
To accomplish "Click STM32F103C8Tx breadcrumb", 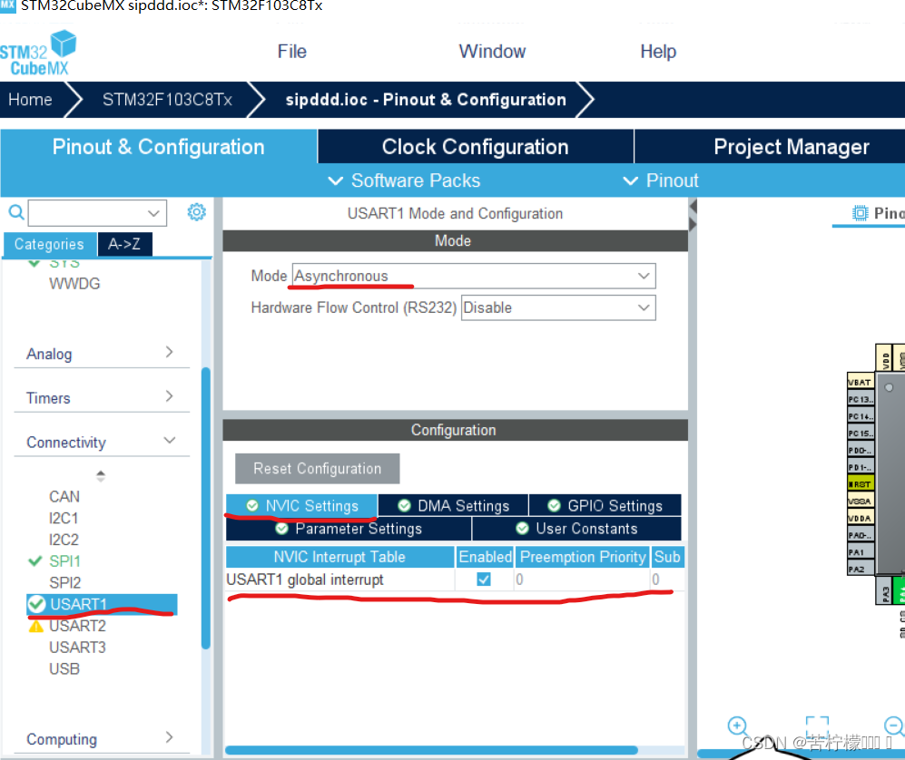I will pyautogui.click(x=167, y=100).
